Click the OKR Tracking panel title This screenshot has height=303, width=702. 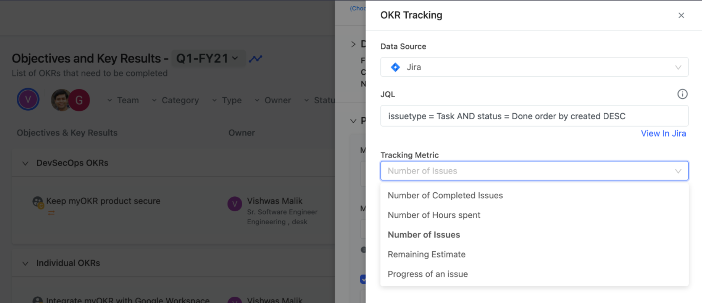click(x=411, y=15)
